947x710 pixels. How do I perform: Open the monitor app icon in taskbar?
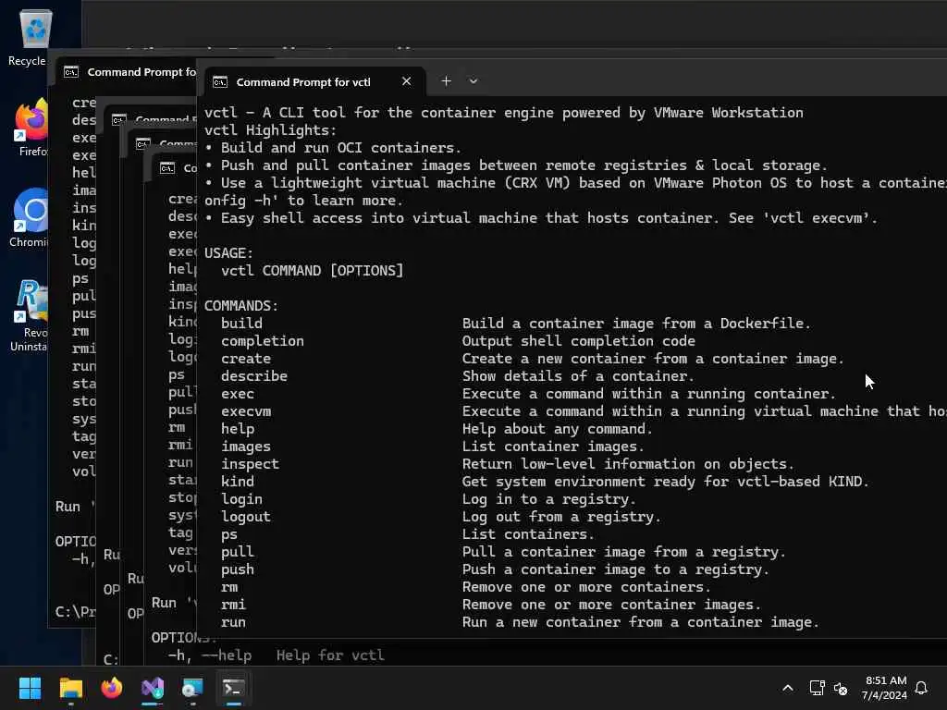click(x=193, y=688)
